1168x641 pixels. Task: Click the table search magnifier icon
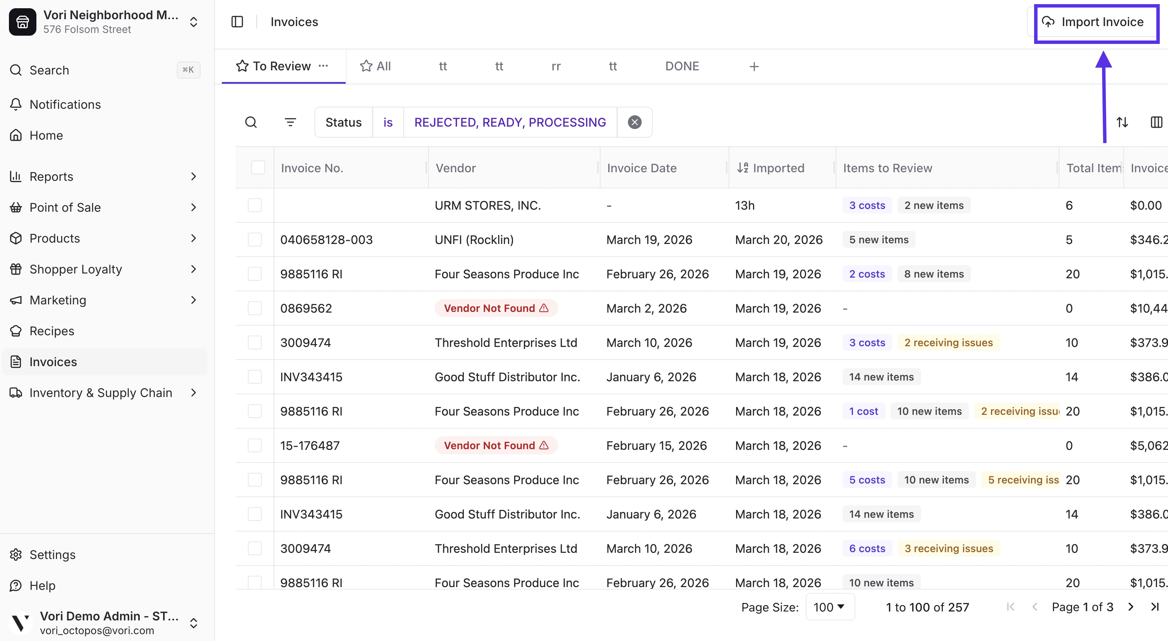coord(251,123)
